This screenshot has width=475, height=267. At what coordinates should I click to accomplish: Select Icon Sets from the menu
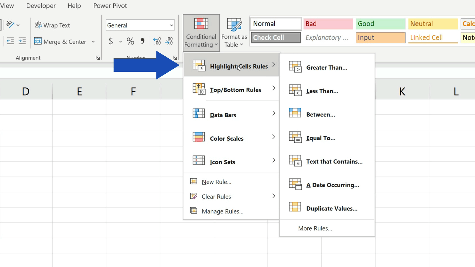point(222,162)
